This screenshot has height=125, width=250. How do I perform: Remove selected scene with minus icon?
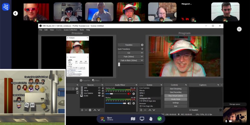tap(145, 110)
